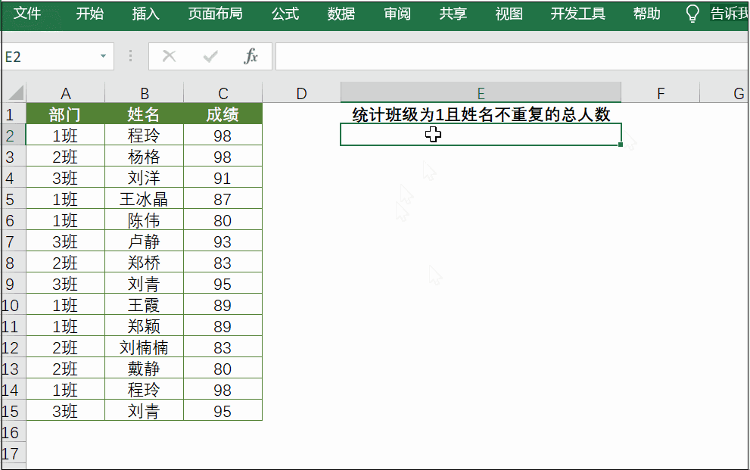Open the 公式 ribbon tab

pyautogui.click(x=285, y=14)
